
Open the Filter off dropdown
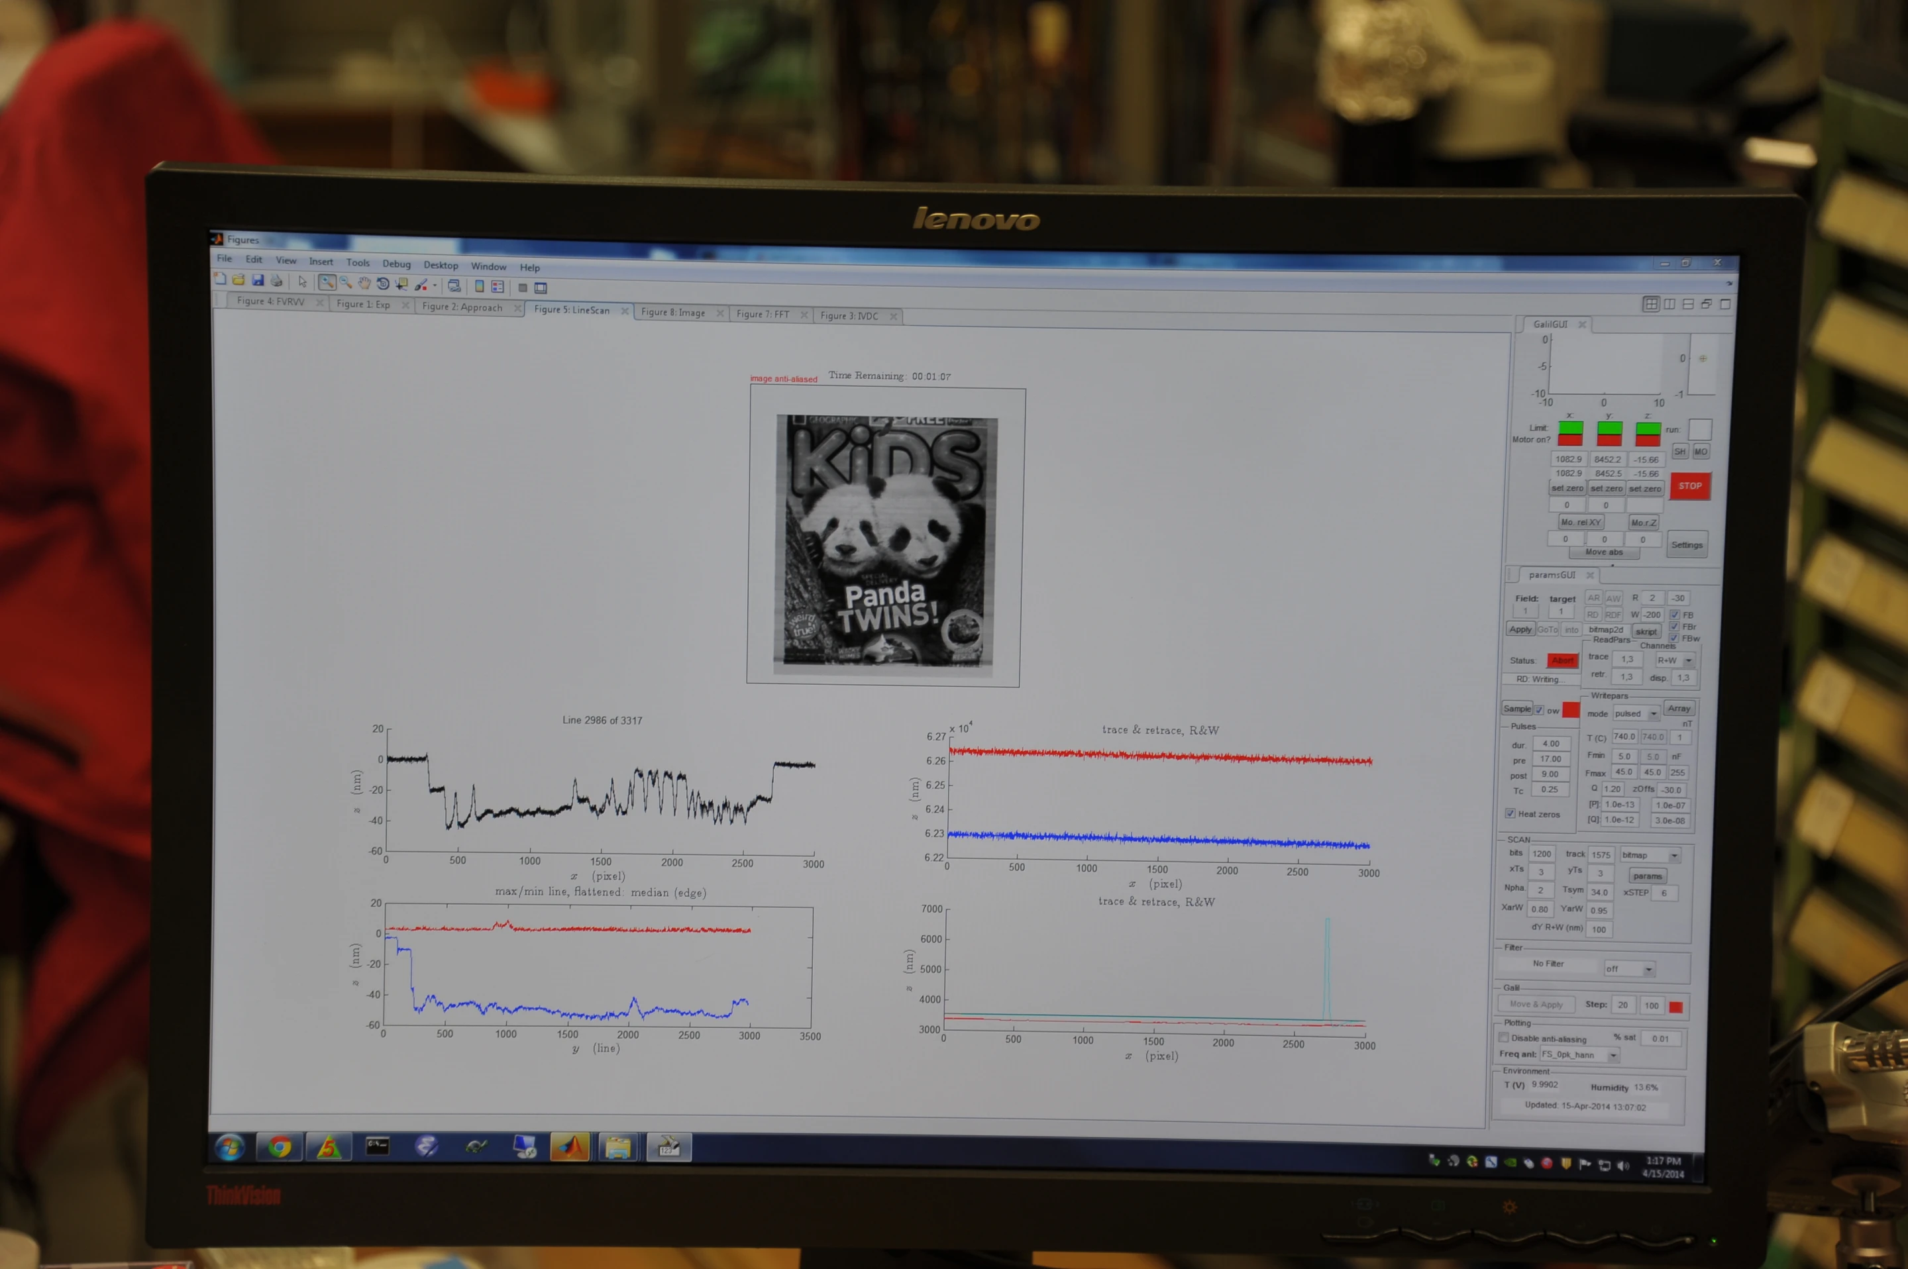point(1630,969)
